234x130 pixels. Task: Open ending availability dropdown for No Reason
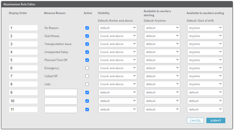[x=205, y=28]
